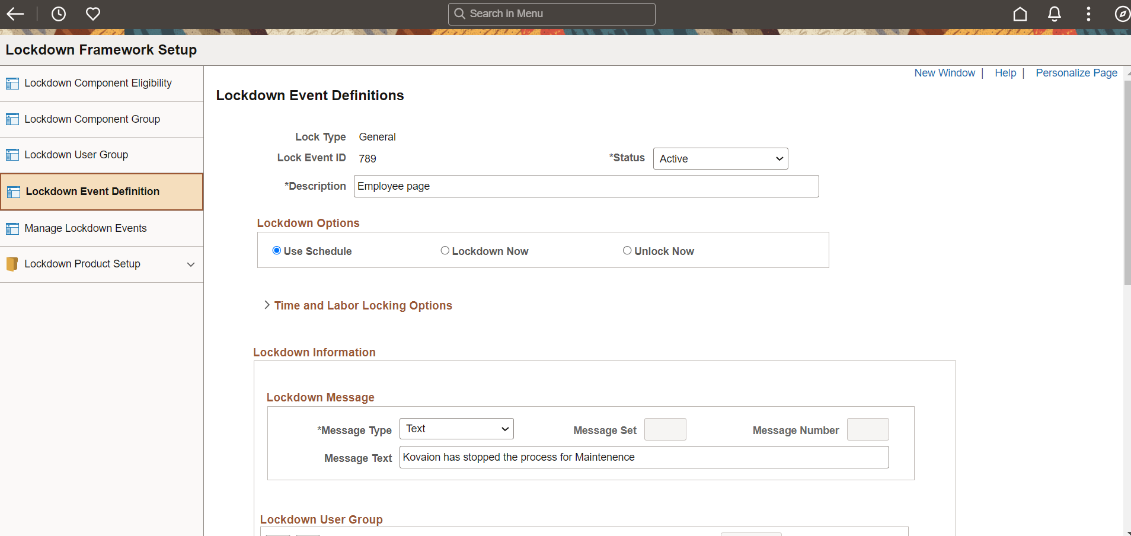Select the Unlock Now radio button
The width and height of the screenshot is (1131, 536).
628,250
